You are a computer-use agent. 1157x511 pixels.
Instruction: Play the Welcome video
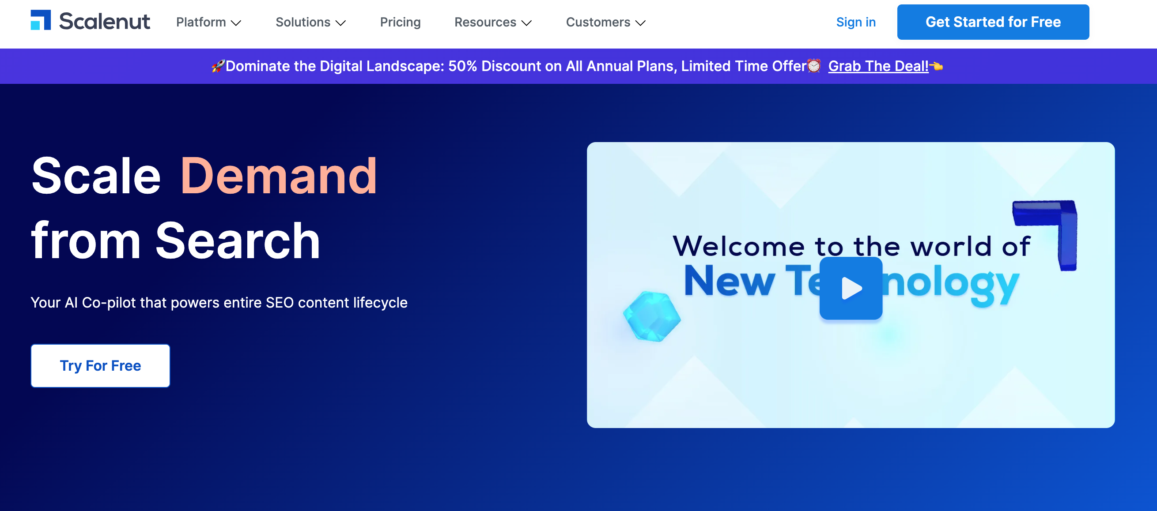click(851, 288)
